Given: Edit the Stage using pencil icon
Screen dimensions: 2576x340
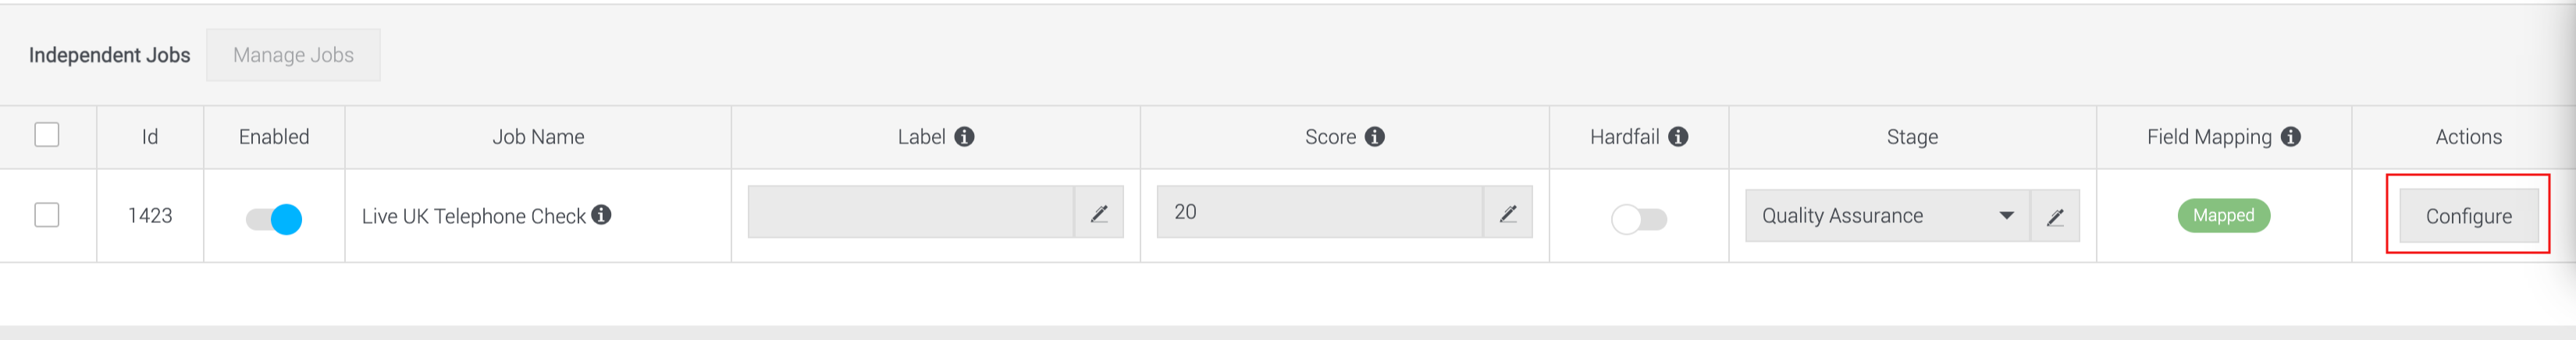Looking at the screenshot, I should [2055, 216].
